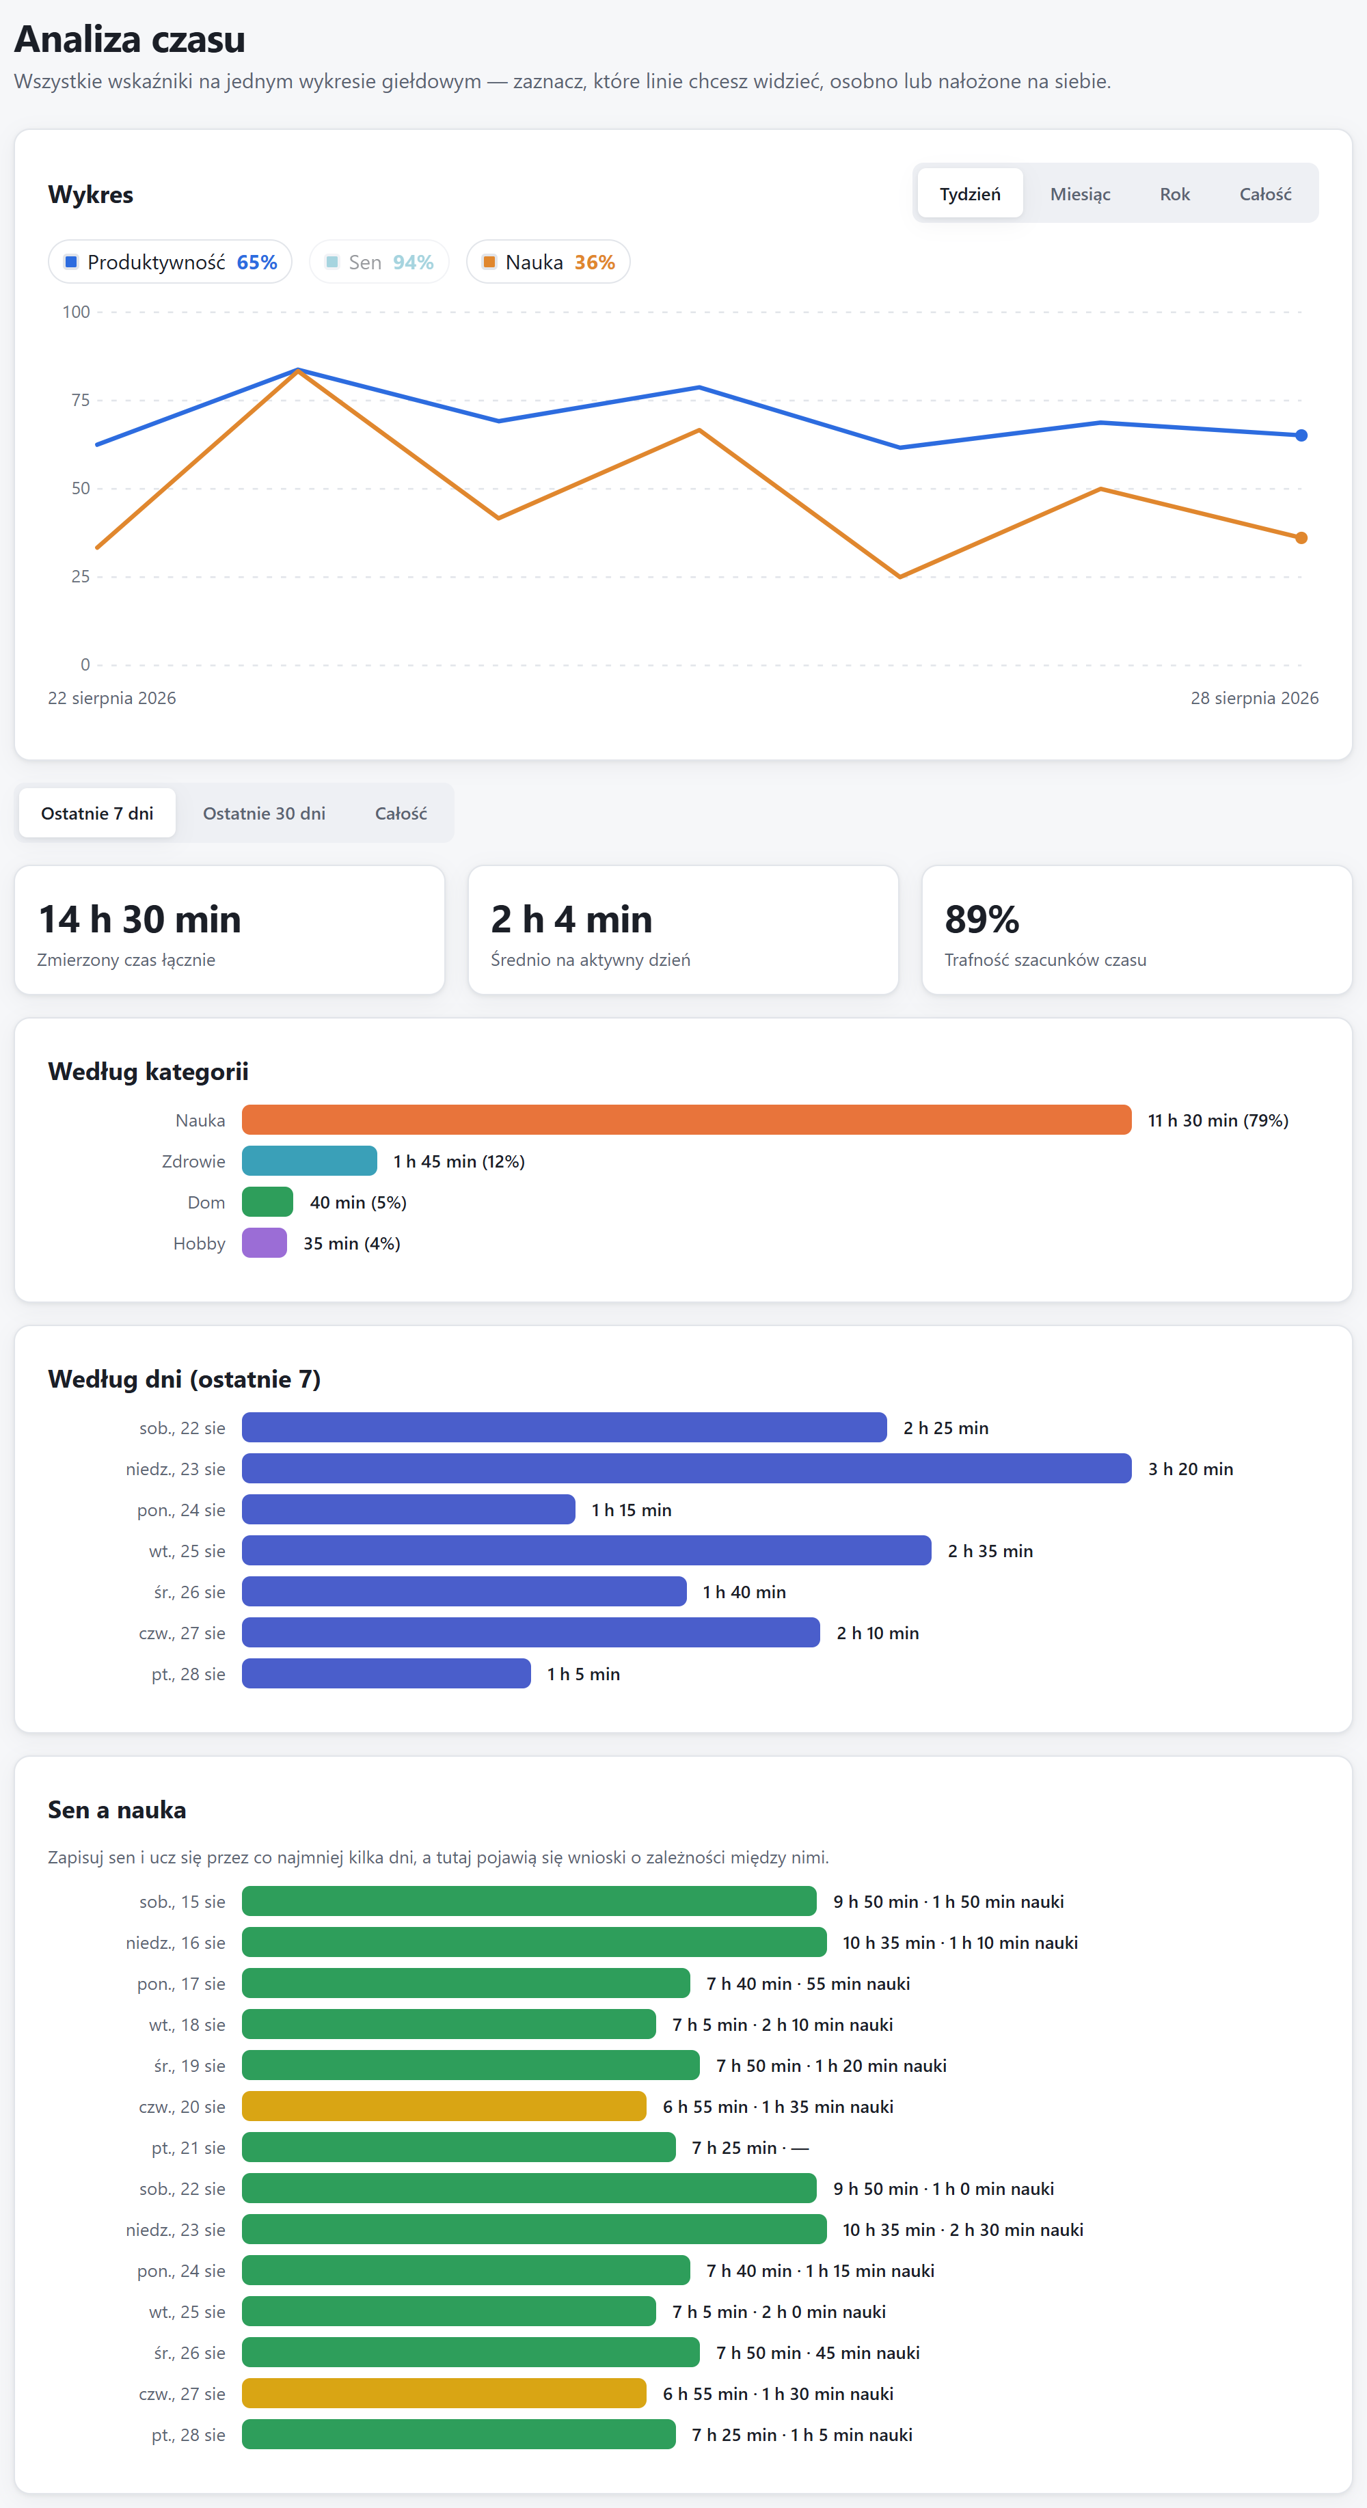Click the niedz., 23 sie daily bar
This screenshot has height=2508, width=1367.
click(686, 1468)
